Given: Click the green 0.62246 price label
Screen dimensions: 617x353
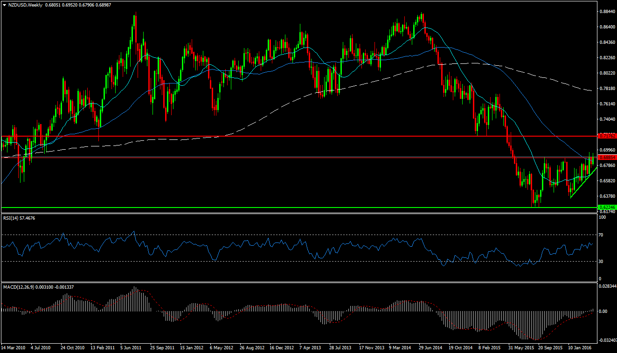Looking at the screenshot, I should pos(607,207).
